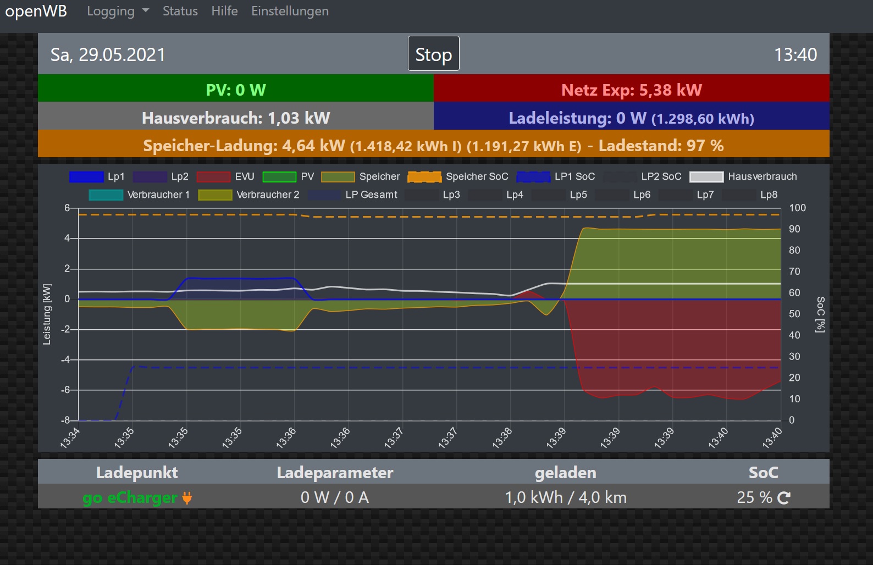Refresh SoC with the circular arrow icon
This screenshot has height=565, width=873.
point(784,498)
